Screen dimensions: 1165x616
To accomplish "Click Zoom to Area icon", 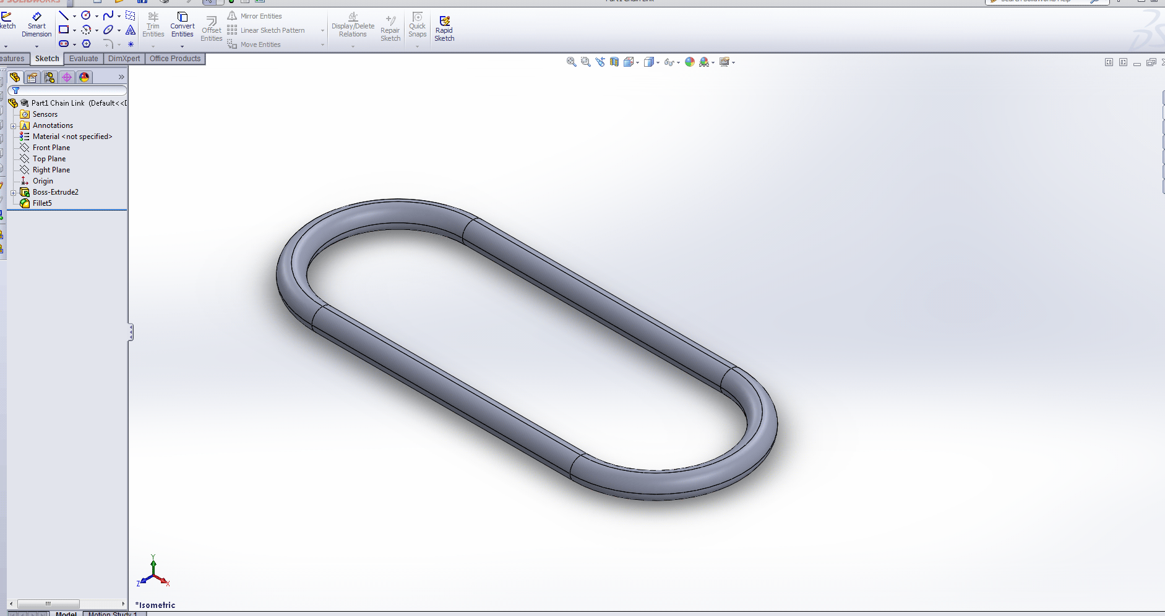I will (586, 62).
